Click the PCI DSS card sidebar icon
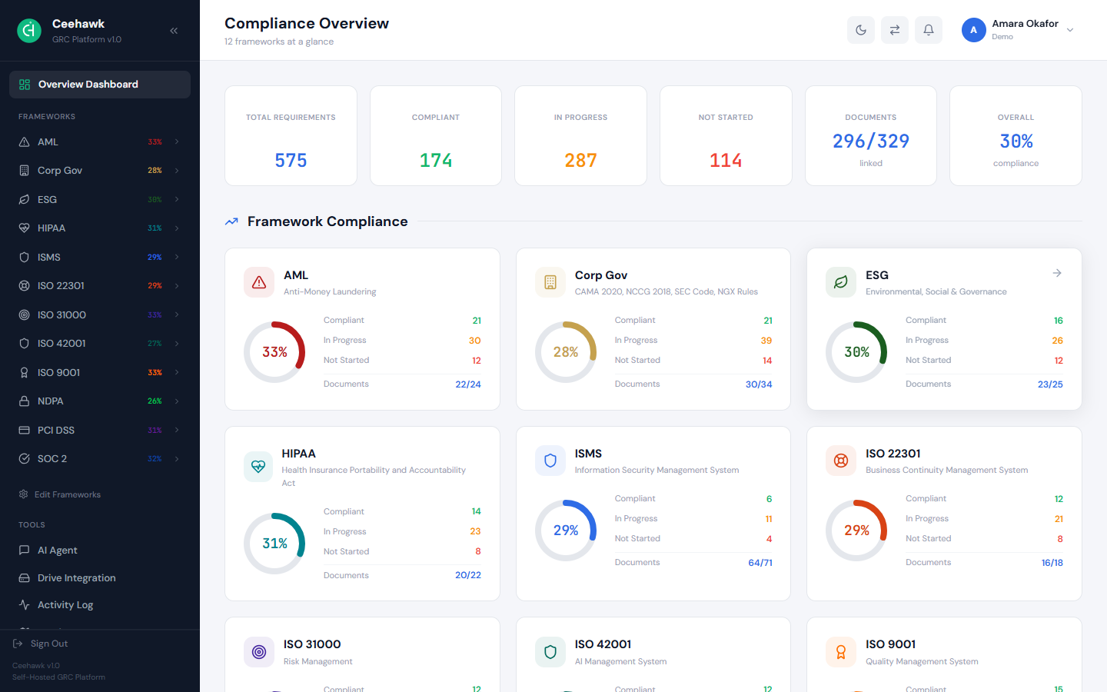Screen dimensions: 1107x692 coord(24,431)
